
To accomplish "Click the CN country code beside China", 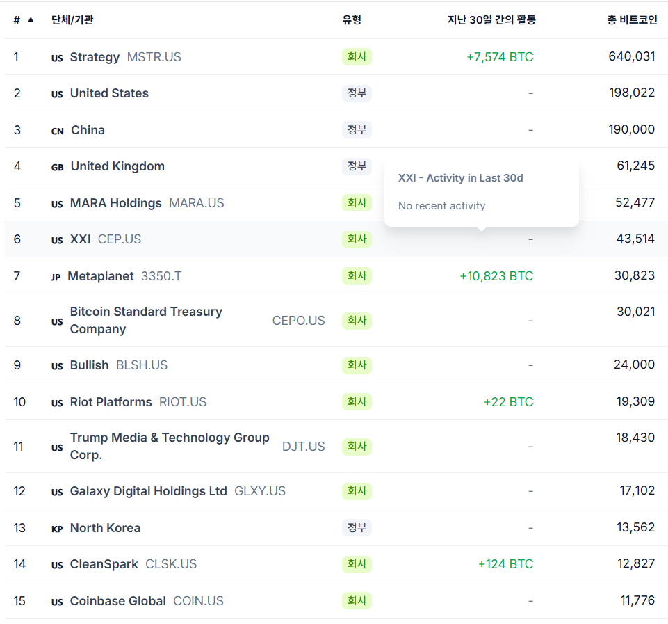I will point(58,131).
